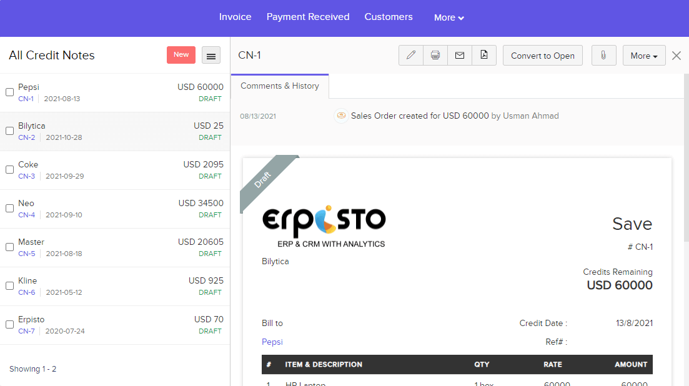Close the CN-1 detail panel

coord(677,56)
